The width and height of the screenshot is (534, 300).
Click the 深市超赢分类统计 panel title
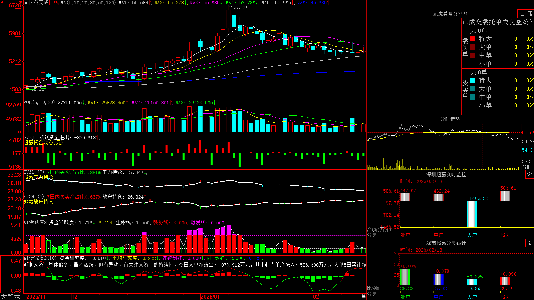pyautogui.click(x=446, y=243)
